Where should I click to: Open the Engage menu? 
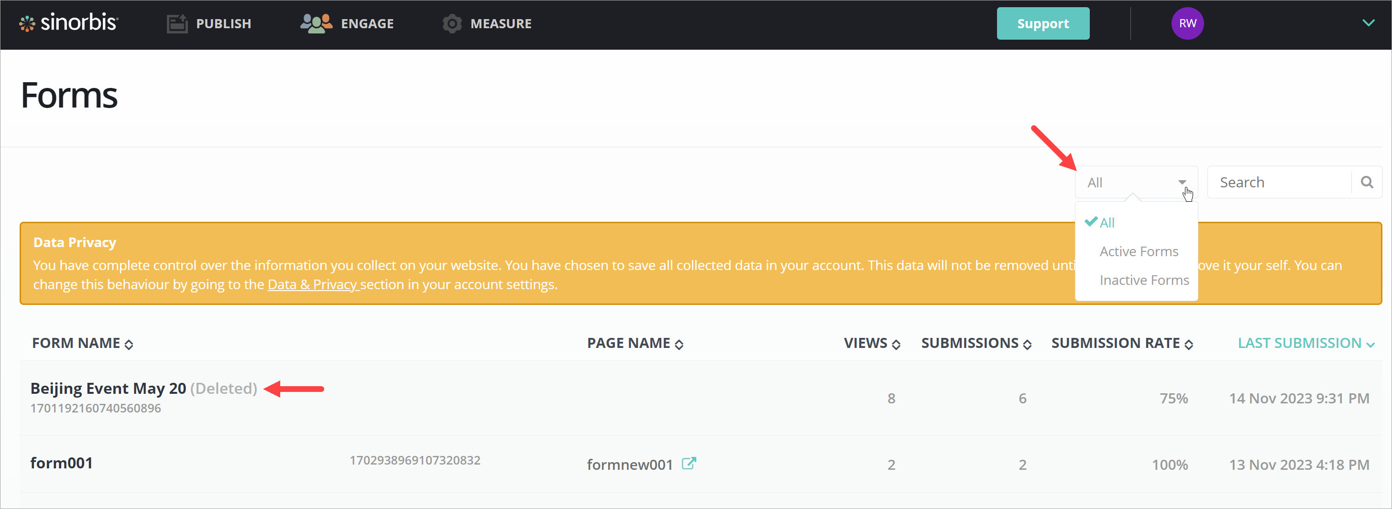347,24
